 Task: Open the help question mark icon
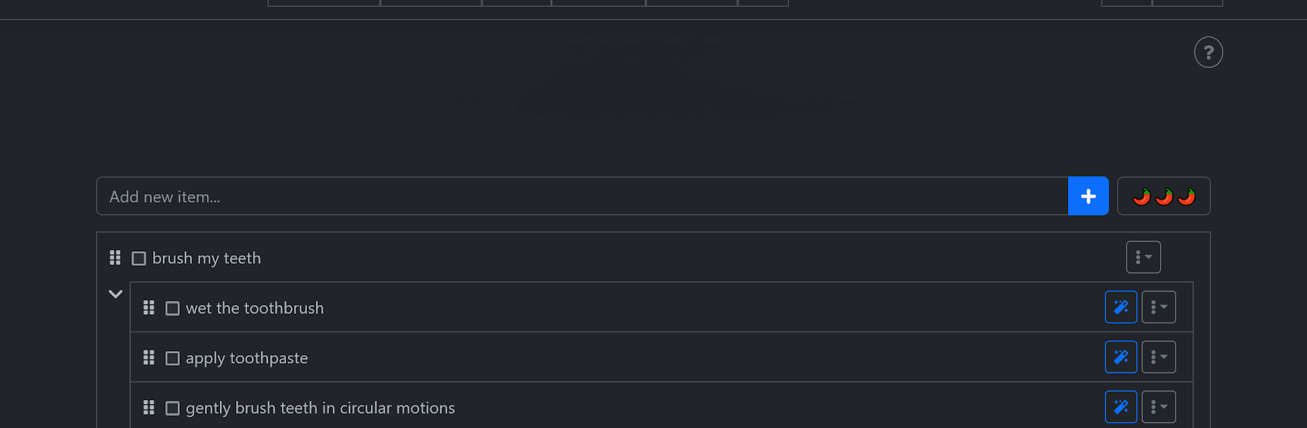[x=1208, y=52]
